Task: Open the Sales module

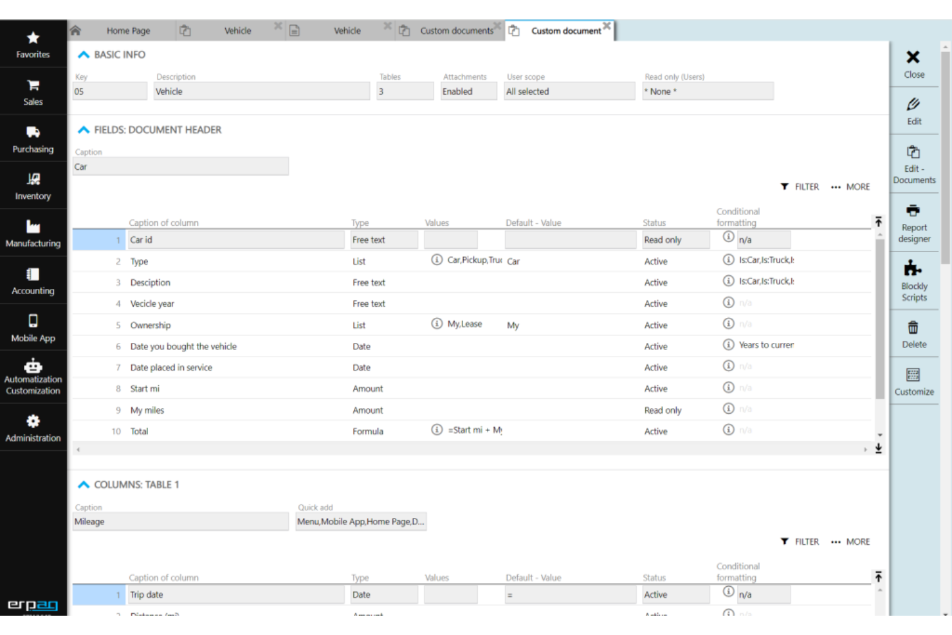Action: (x=33, y=91)
